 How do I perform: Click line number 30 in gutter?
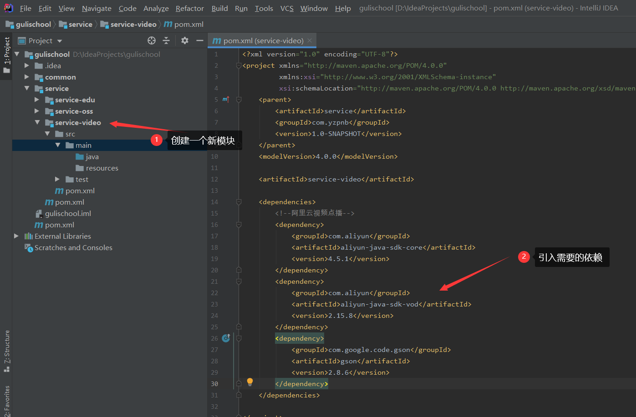point(214,384)
